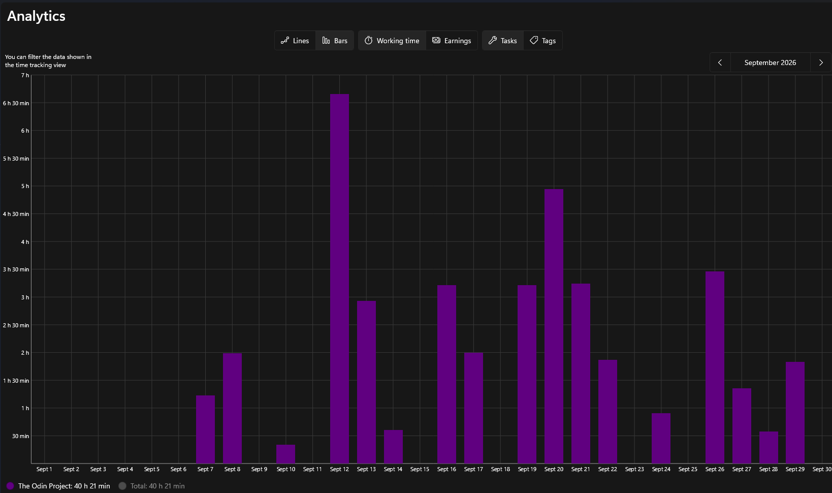Go to previous month arrow
Image resolution: width=832 pixels, height=493 pixels.
(x=720, y=63)
